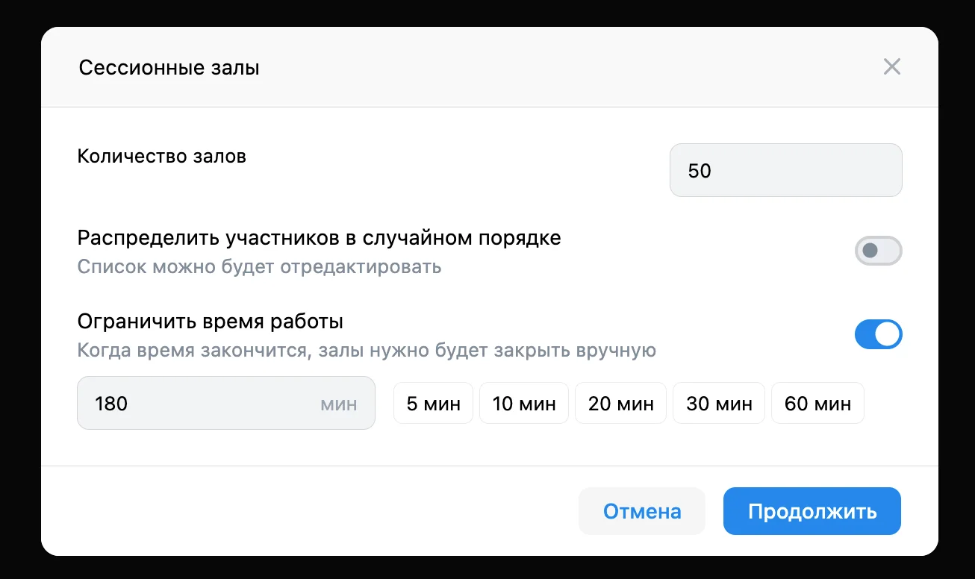This screenshot has height=579, width=975.
Task: Enable random participant distribution switch
Action: point(878,251)
